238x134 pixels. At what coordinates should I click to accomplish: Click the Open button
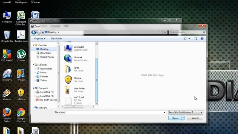point(175,118)
